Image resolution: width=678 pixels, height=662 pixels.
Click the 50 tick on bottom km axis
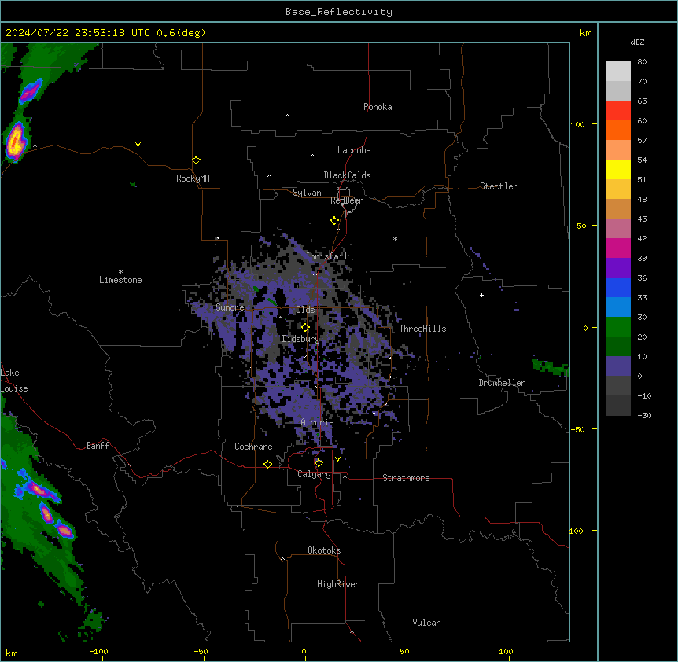[x=404, y=651]
